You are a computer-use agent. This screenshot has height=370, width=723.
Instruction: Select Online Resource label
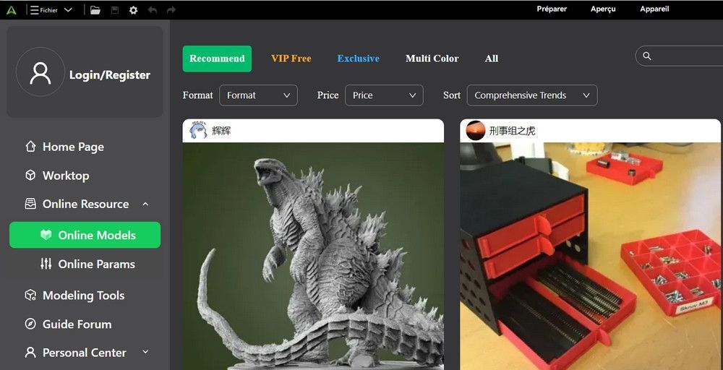(x=86, y=204)
